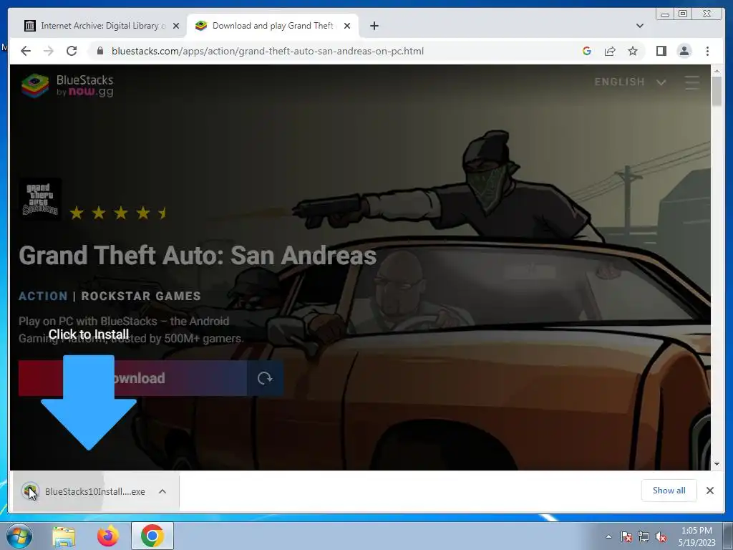Expand the download item options chevron
Viewport: 733px width, 550px height.
(162, 491)
